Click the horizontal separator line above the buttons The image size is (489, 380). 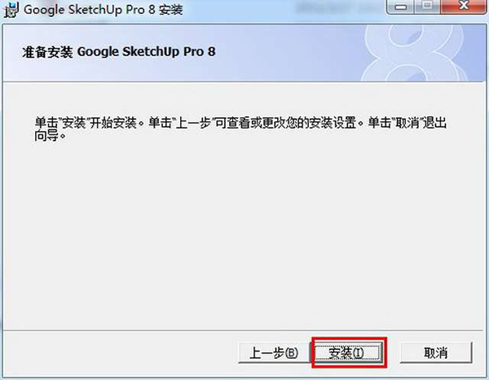[243, 330]
